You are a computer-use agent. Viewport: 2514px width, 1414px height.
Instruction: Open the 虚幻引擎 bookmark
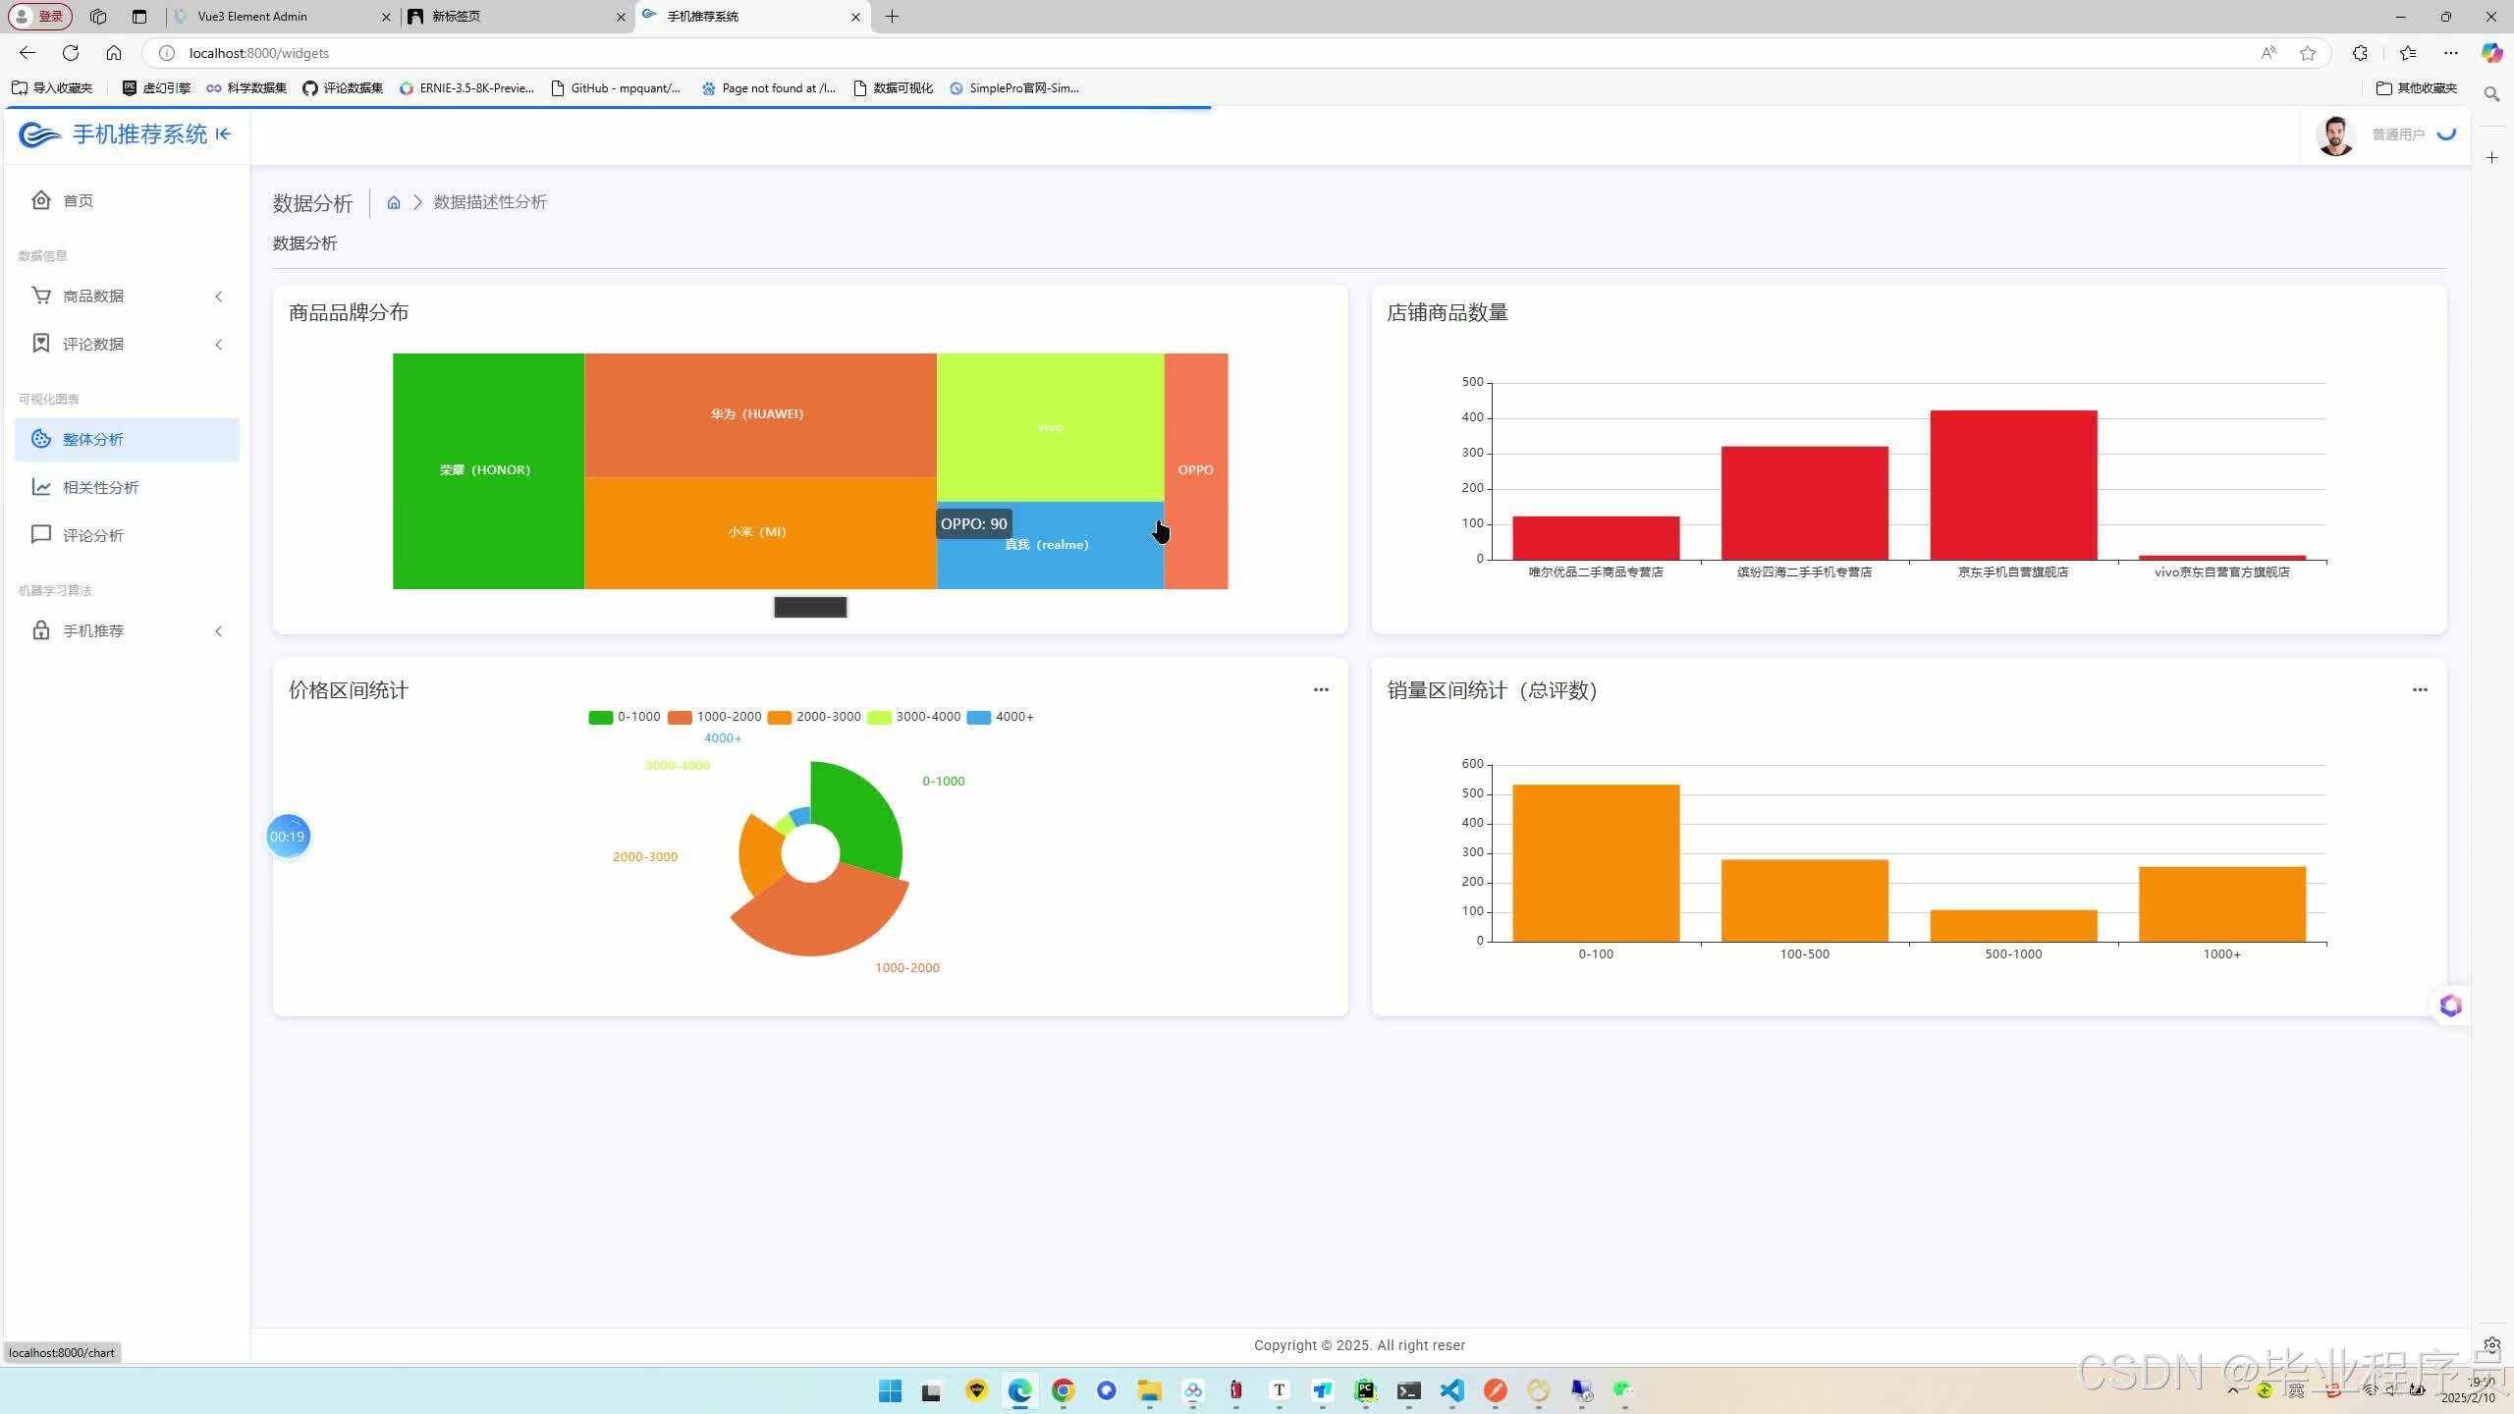click(156, 88)
